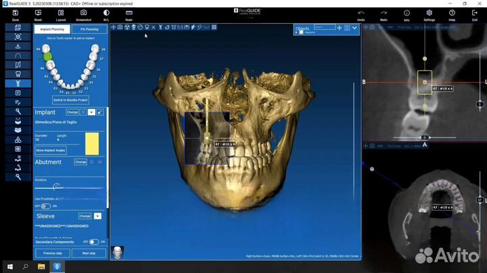Click the tooth icon in 3D view toolbar

click(x=147, y=27)
